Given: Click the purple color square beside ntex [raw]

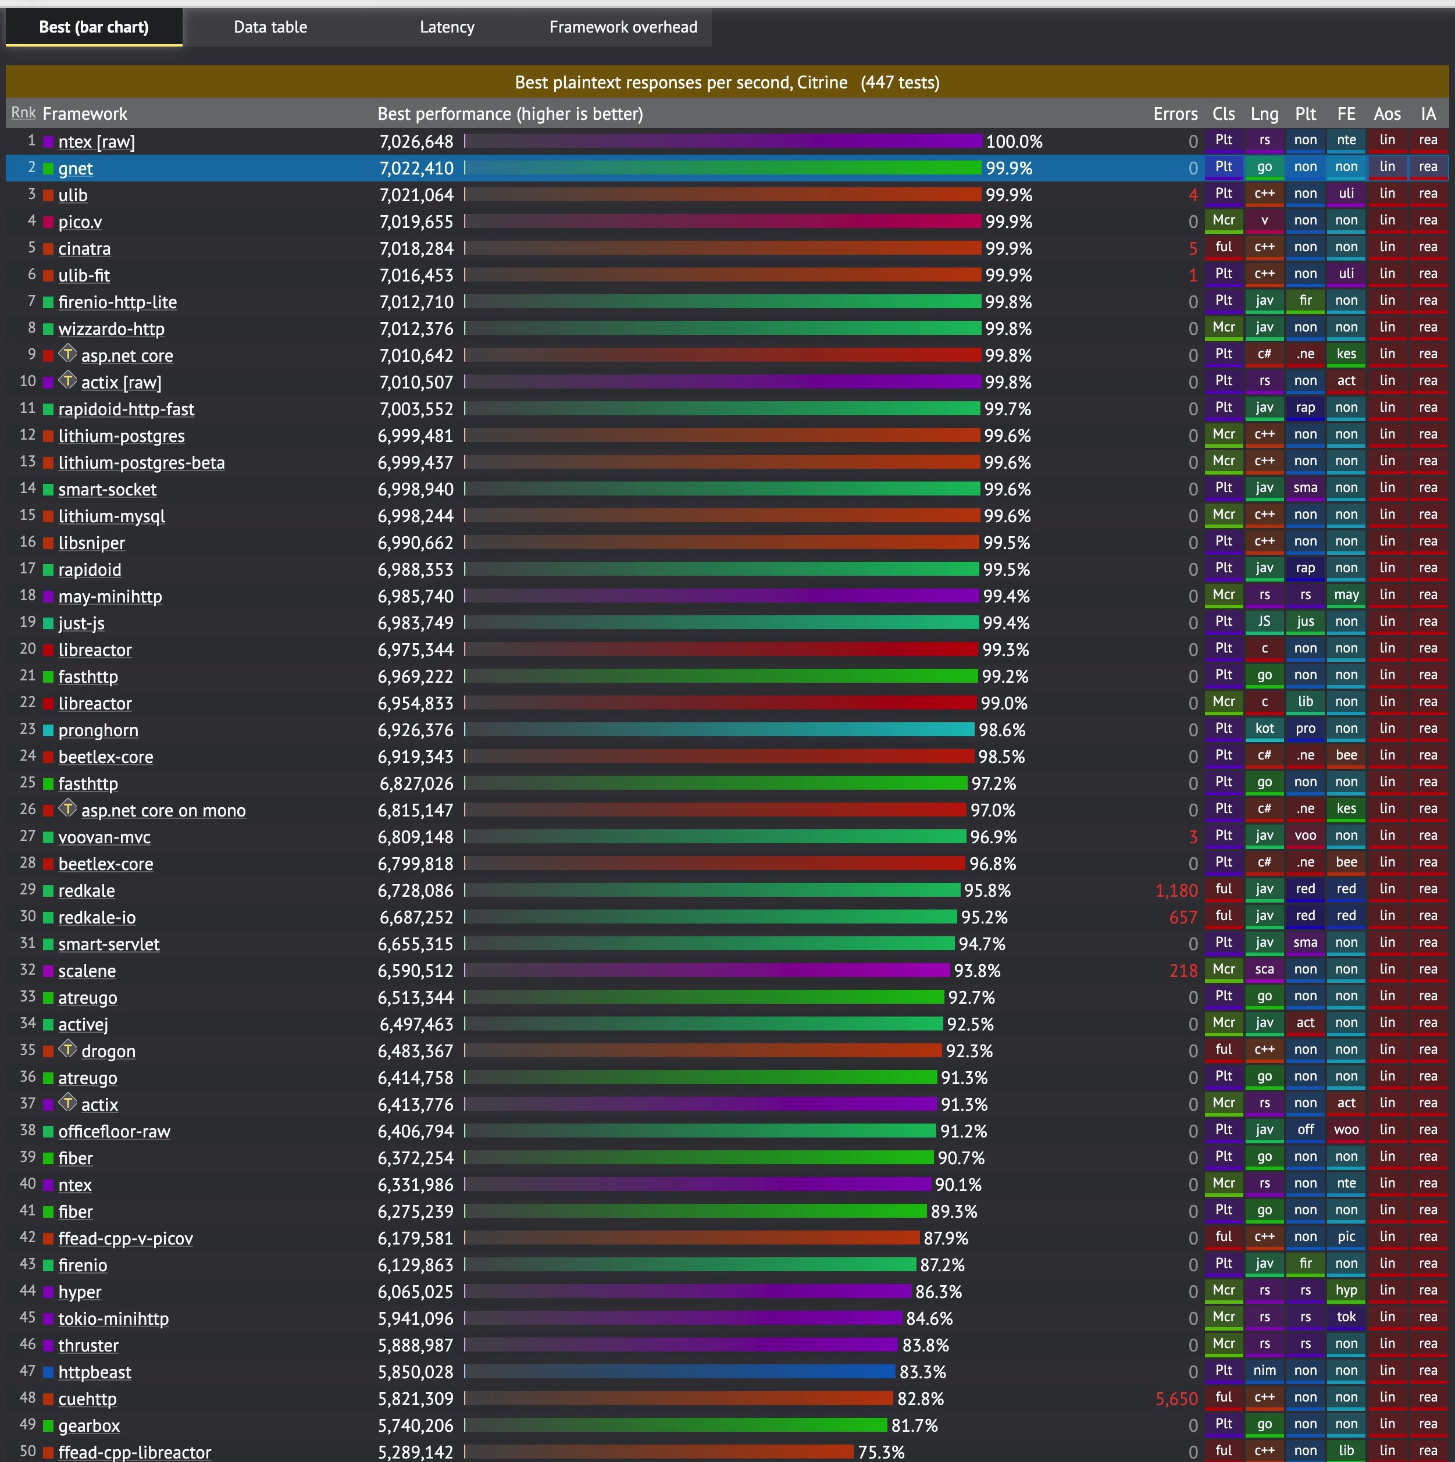Looking at the screenshot, I should pyautogui.click(x=48, y=141).
